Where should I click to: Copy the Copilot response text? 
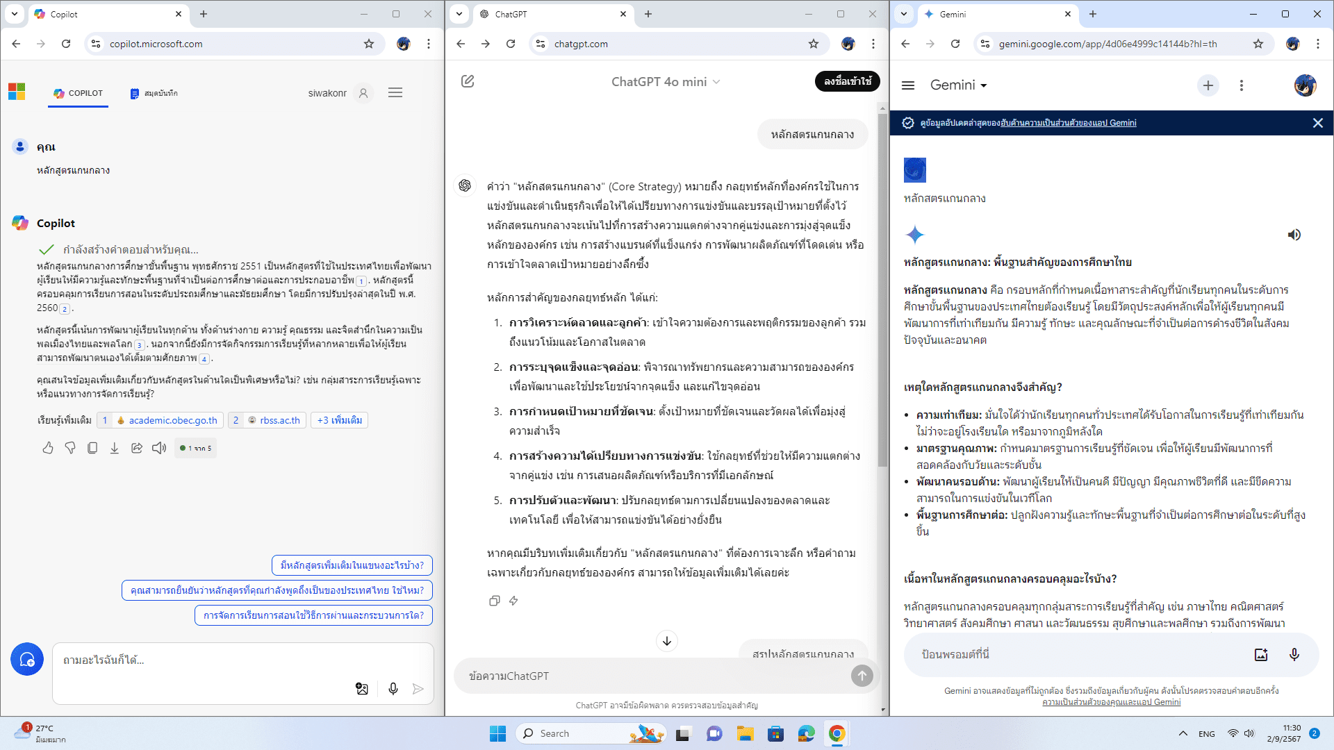coord(92,448)
